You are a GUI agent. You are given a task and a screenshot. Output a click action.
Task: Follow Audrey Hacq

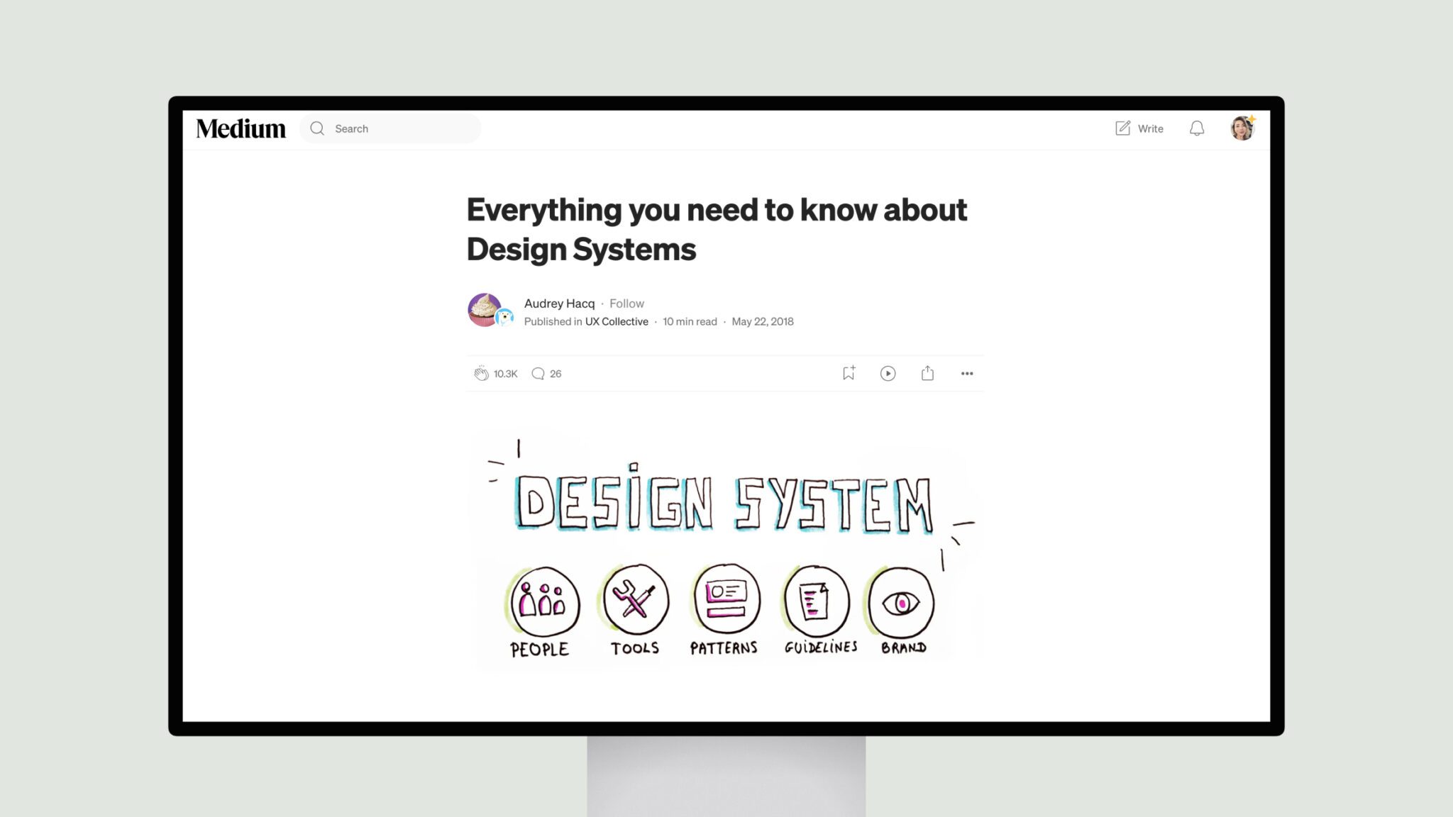pos(626,303)
